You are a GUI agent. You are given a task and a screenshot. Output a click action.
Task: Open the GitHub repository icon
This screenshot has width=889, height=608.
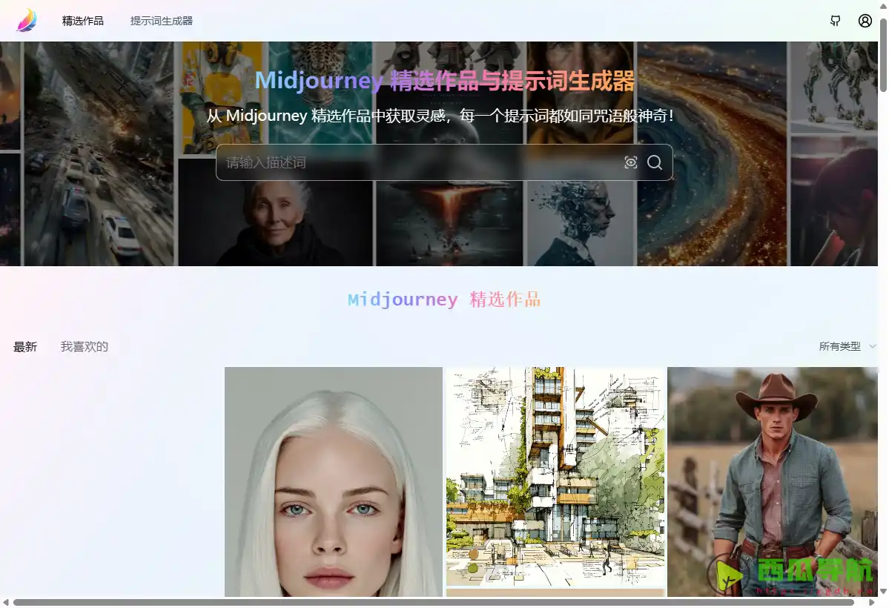pos(835,21)
